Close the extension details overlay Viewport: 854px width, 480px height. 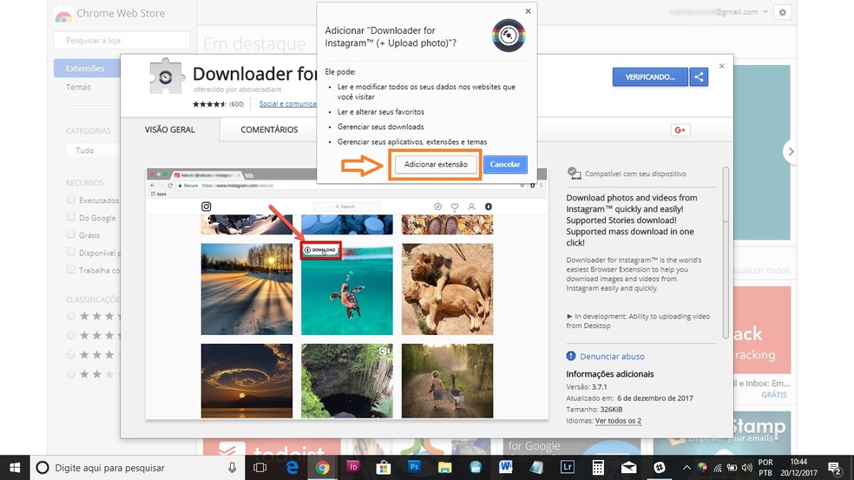click(x=722, y=66)
